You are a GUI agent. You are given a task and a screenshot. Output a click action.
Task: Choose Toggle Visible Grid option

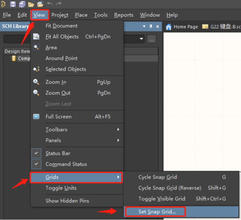coord(162,199)
